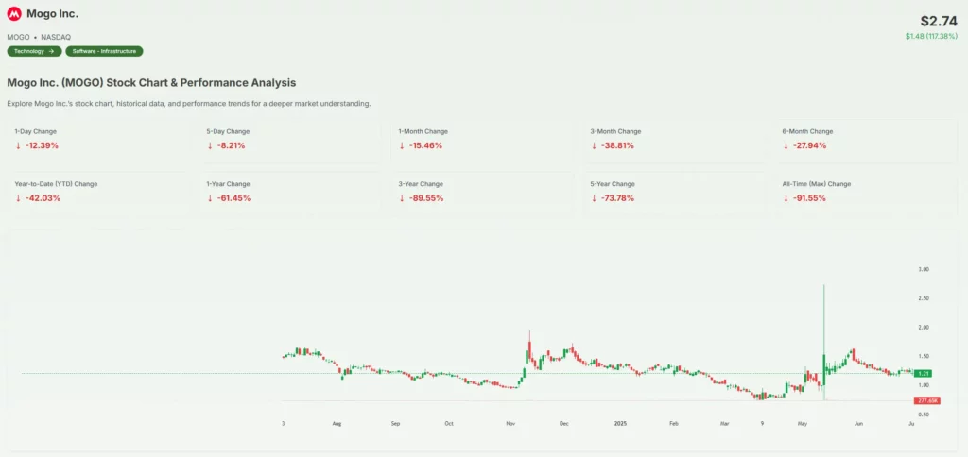Click the down arrow beside -42.03%
This screenshot has height=457, width=968.
[x=18, y=198]
